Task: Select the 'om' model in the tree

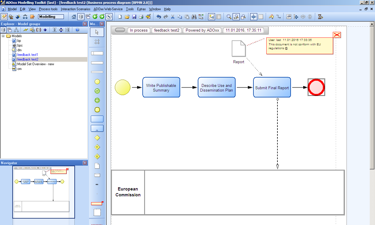Action: [19, 69]
